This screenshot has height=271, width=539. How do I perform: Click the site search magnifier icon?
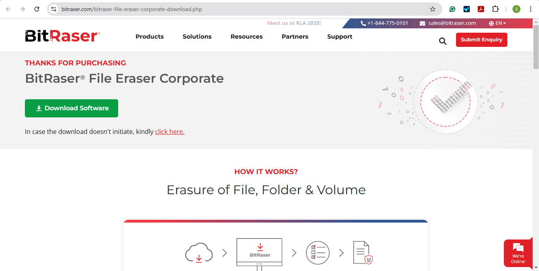[x=443, y=41]
